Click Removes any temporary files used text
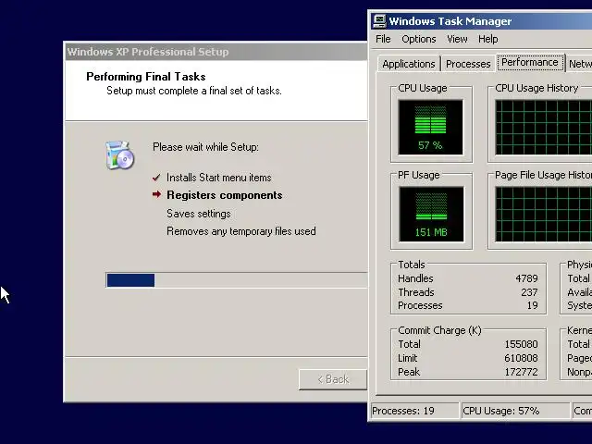592x444 pixels. click(241, 231)
